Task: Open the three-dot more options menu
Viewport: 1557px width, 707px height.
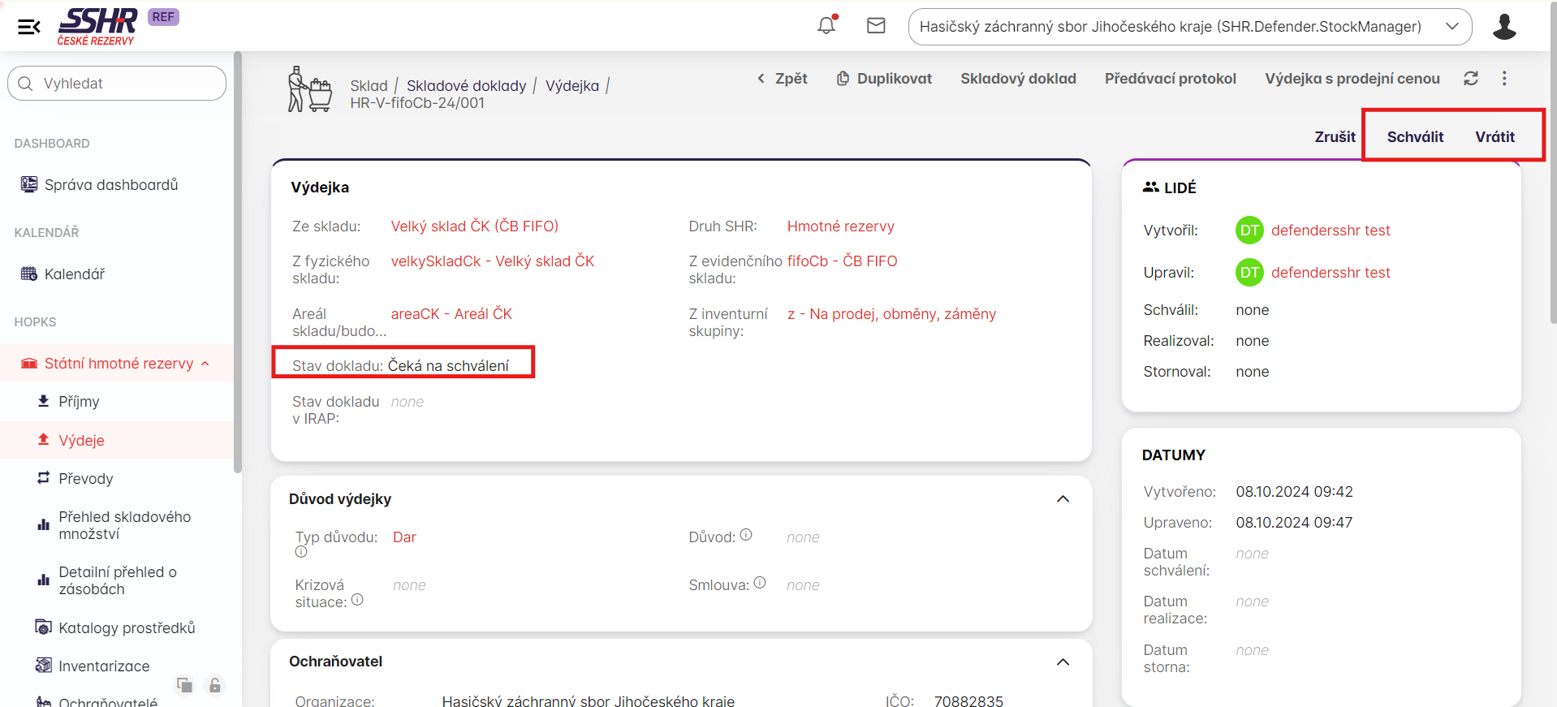Action: click(1504, 79)
